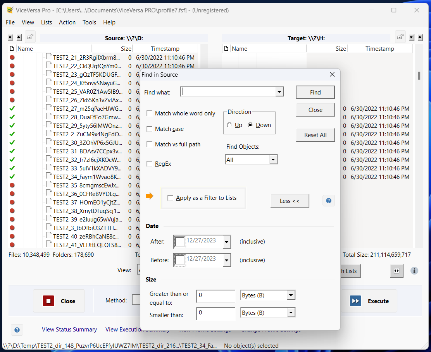Click the info icon near Total Size

(x=414, y=271)
